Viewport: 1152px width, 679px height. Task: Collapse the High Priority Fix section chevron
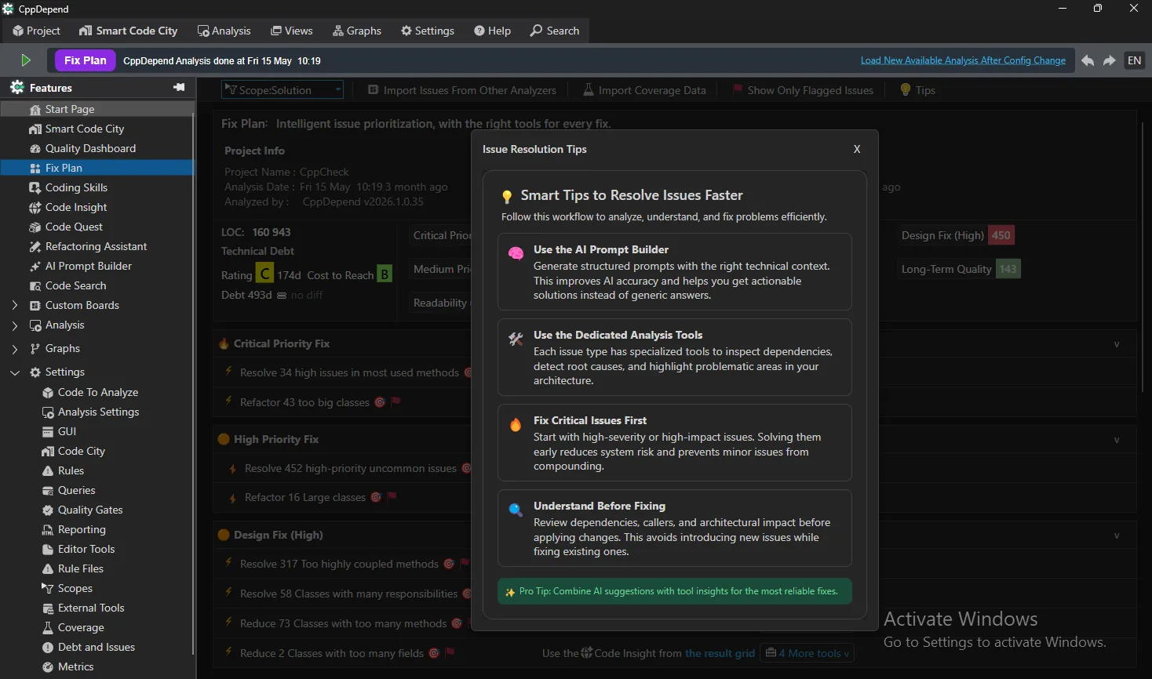pos(1117,440)
